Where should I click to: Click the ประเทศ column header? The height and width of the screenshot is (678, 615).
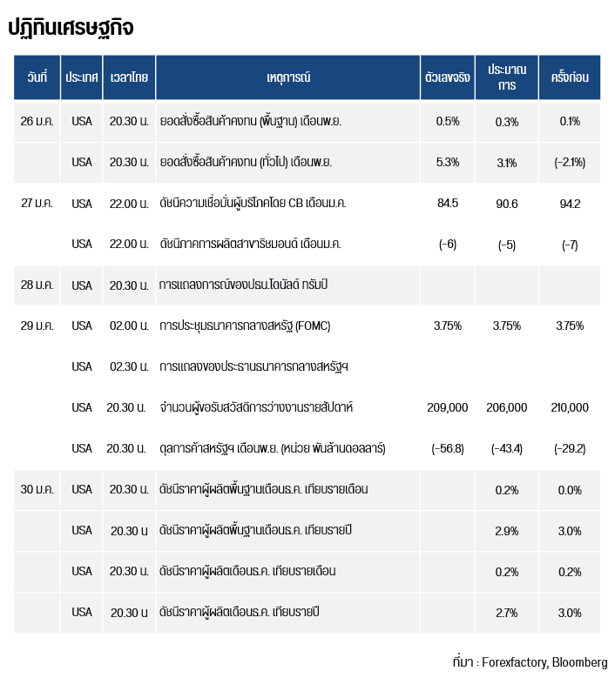point(81,77)
